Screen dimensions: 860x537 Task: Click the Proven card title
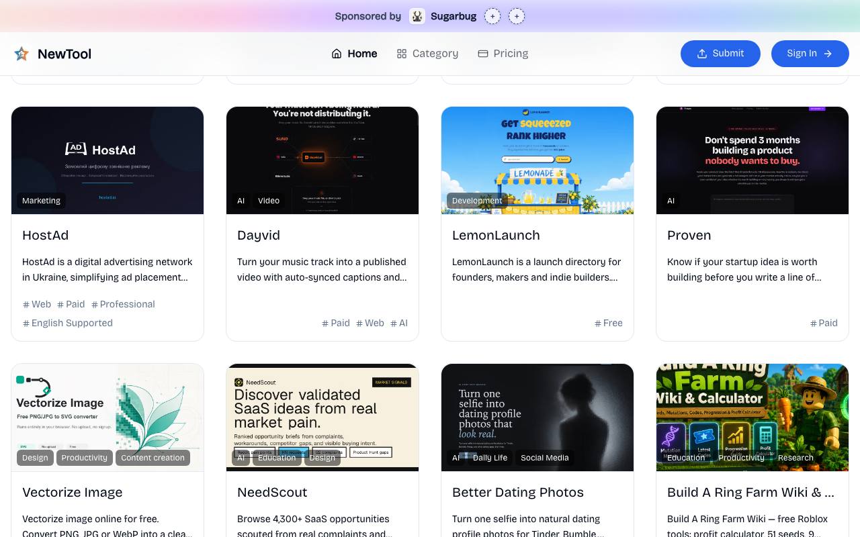click(689, 236)
